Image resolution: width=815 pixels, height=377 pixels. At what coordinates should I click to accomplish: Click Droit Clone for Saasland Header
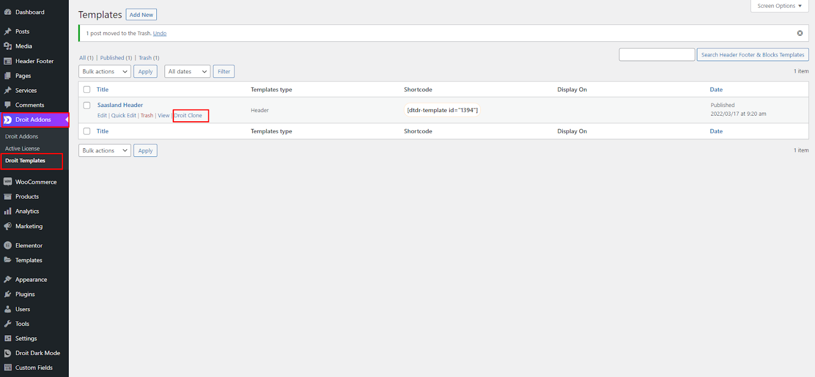pos(188,116)
